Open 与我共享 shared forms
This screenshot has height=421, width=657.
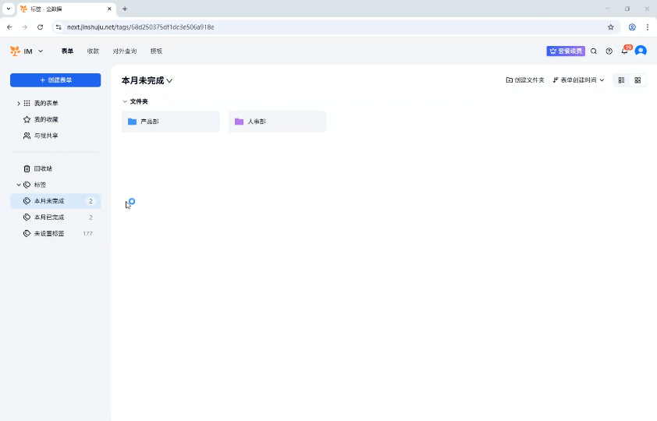click(45, 136)
